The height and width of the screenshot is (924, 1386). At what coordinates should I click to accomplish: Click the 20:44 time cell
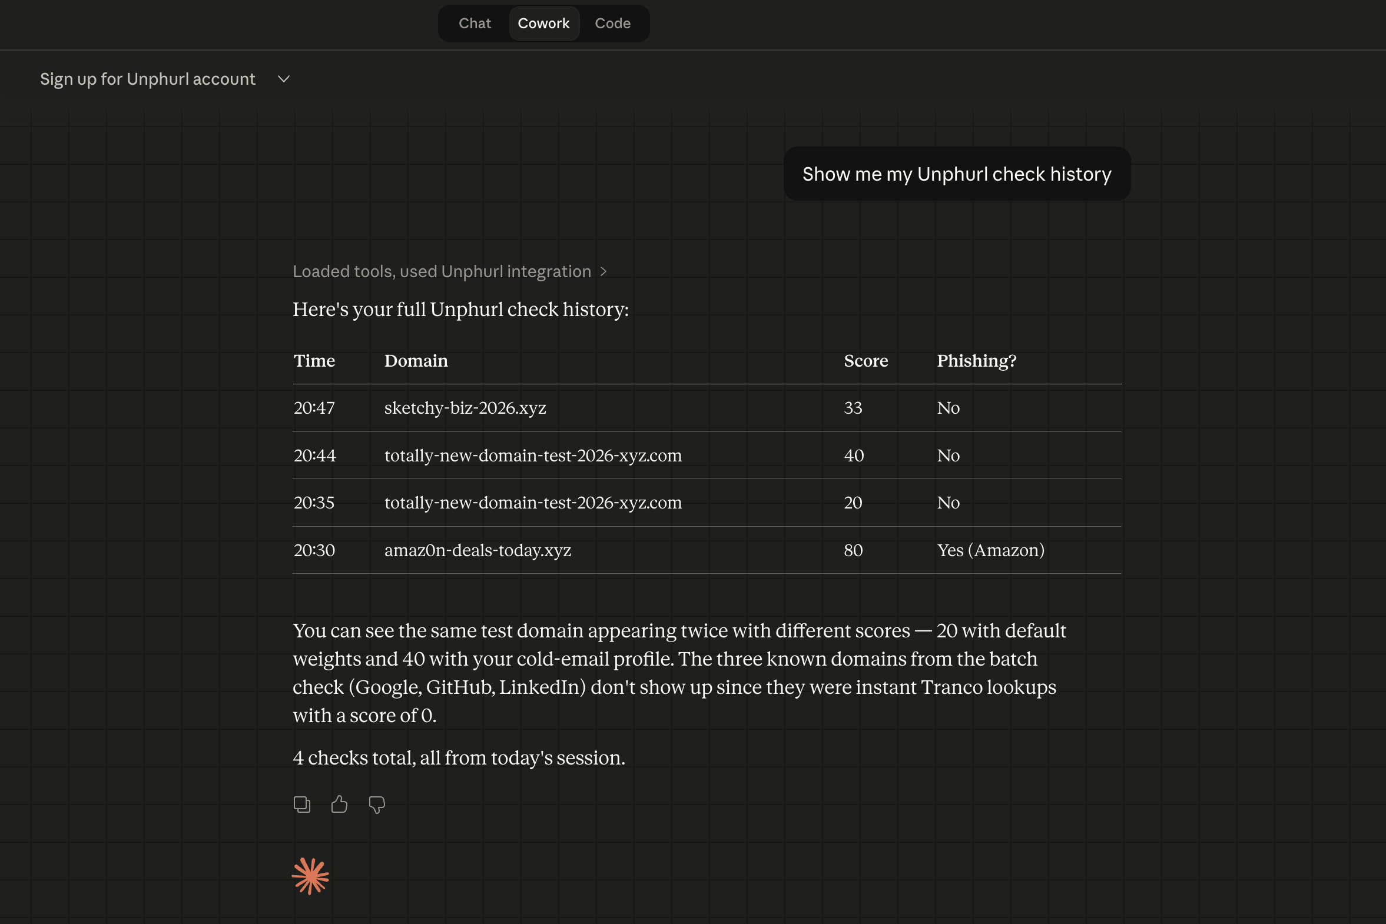tap(315, 456)
